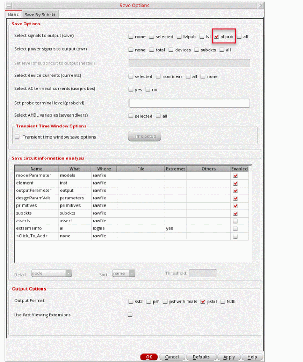Click the Name column header
This screenshot has height=362, width=303.
[x=36, y=169]
